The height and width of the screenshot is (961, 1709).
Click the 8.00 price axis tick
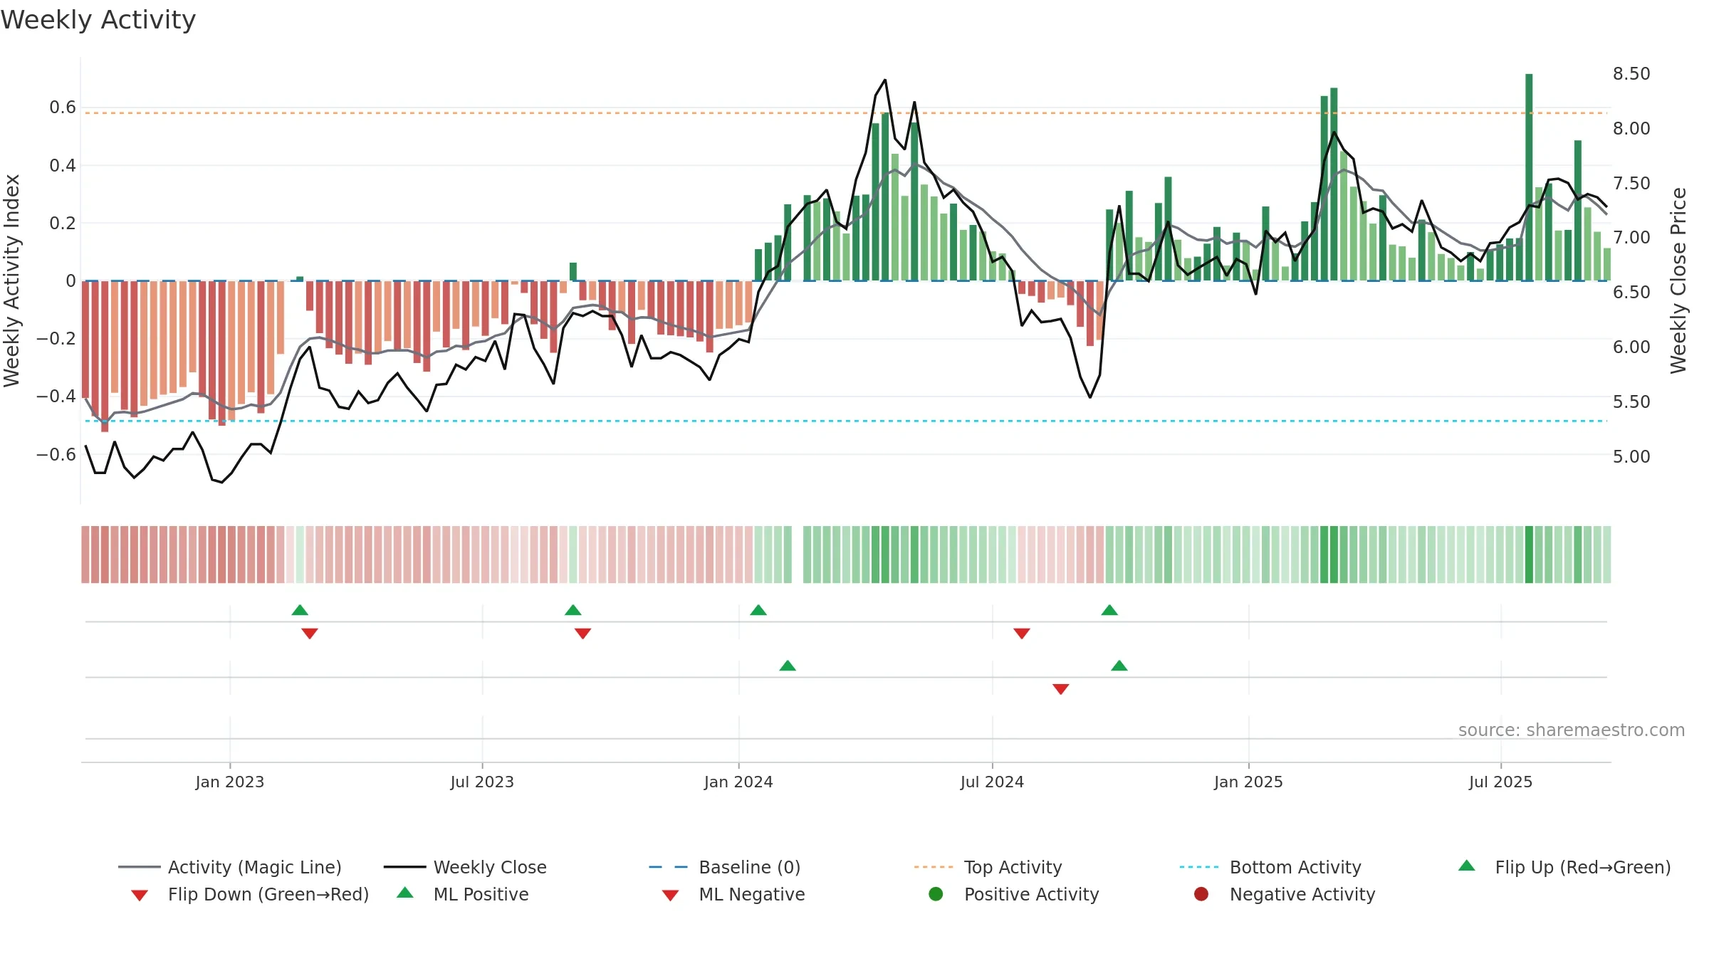[1631, 129]
